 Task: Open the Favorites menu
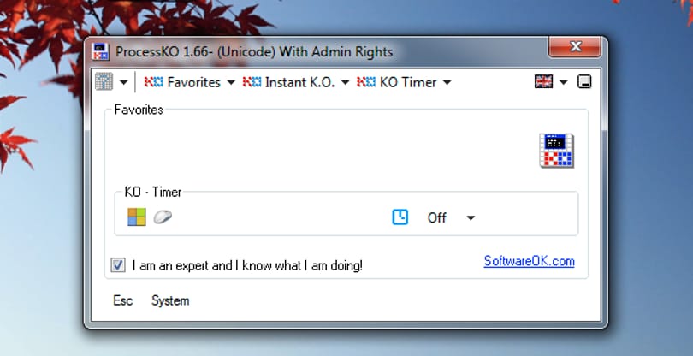[182, 82]
